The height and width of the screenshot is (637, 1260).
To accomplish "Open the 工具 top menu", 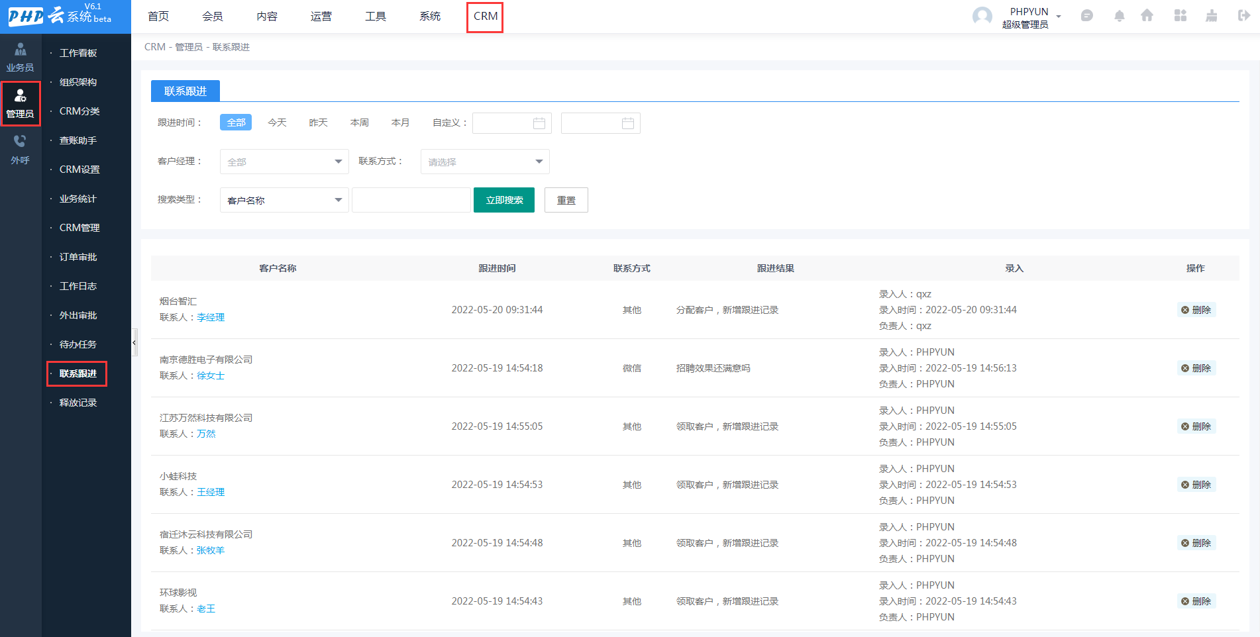I will tap(376, 17).
